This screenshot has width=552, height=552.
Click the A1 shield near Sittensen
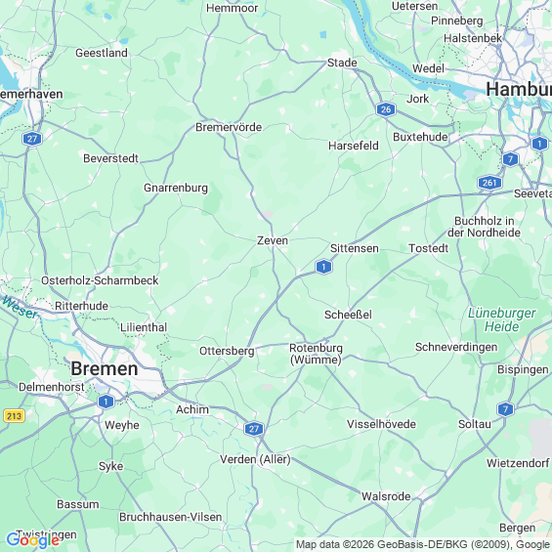pos(323,267)
